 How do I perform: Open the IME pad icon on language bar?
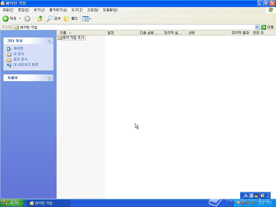click(x=257, y=195)
